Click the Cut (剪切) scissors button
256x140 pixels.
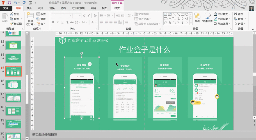tap(15, 14)
